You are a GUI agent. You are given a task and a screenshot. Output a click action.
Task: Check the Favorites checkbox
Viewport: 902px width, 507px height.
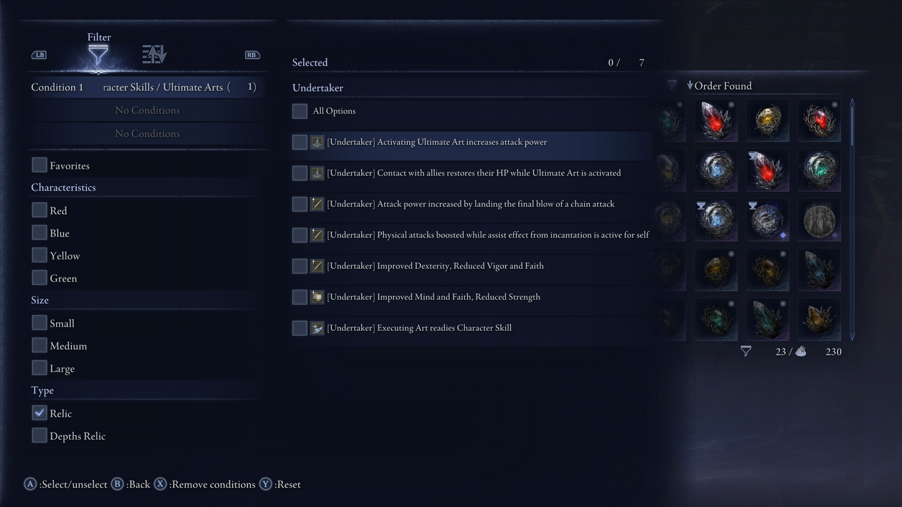point(39,165)
